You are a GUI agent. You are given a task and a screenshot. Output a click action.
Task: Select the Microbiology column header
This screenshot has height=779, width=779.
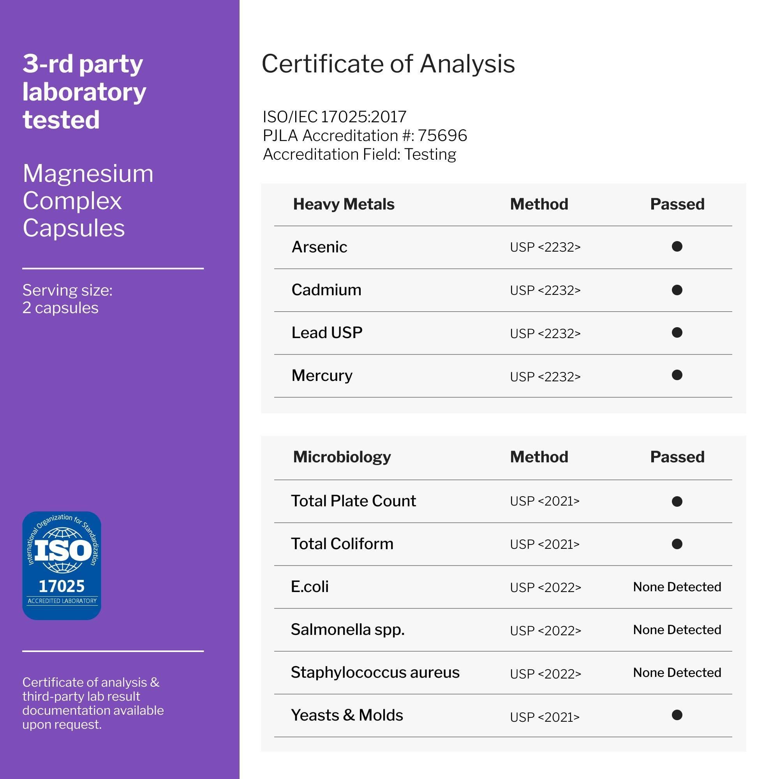pyautogui.click(x=342, y=457)
